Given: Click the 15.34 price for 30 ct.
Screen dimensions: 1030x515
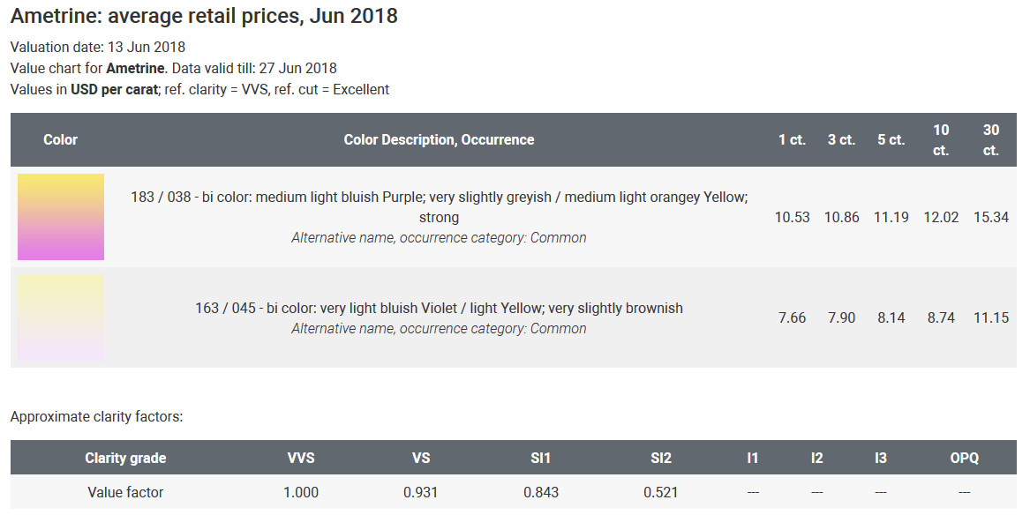Looking at the screenshot, I should tap(991, 217).
